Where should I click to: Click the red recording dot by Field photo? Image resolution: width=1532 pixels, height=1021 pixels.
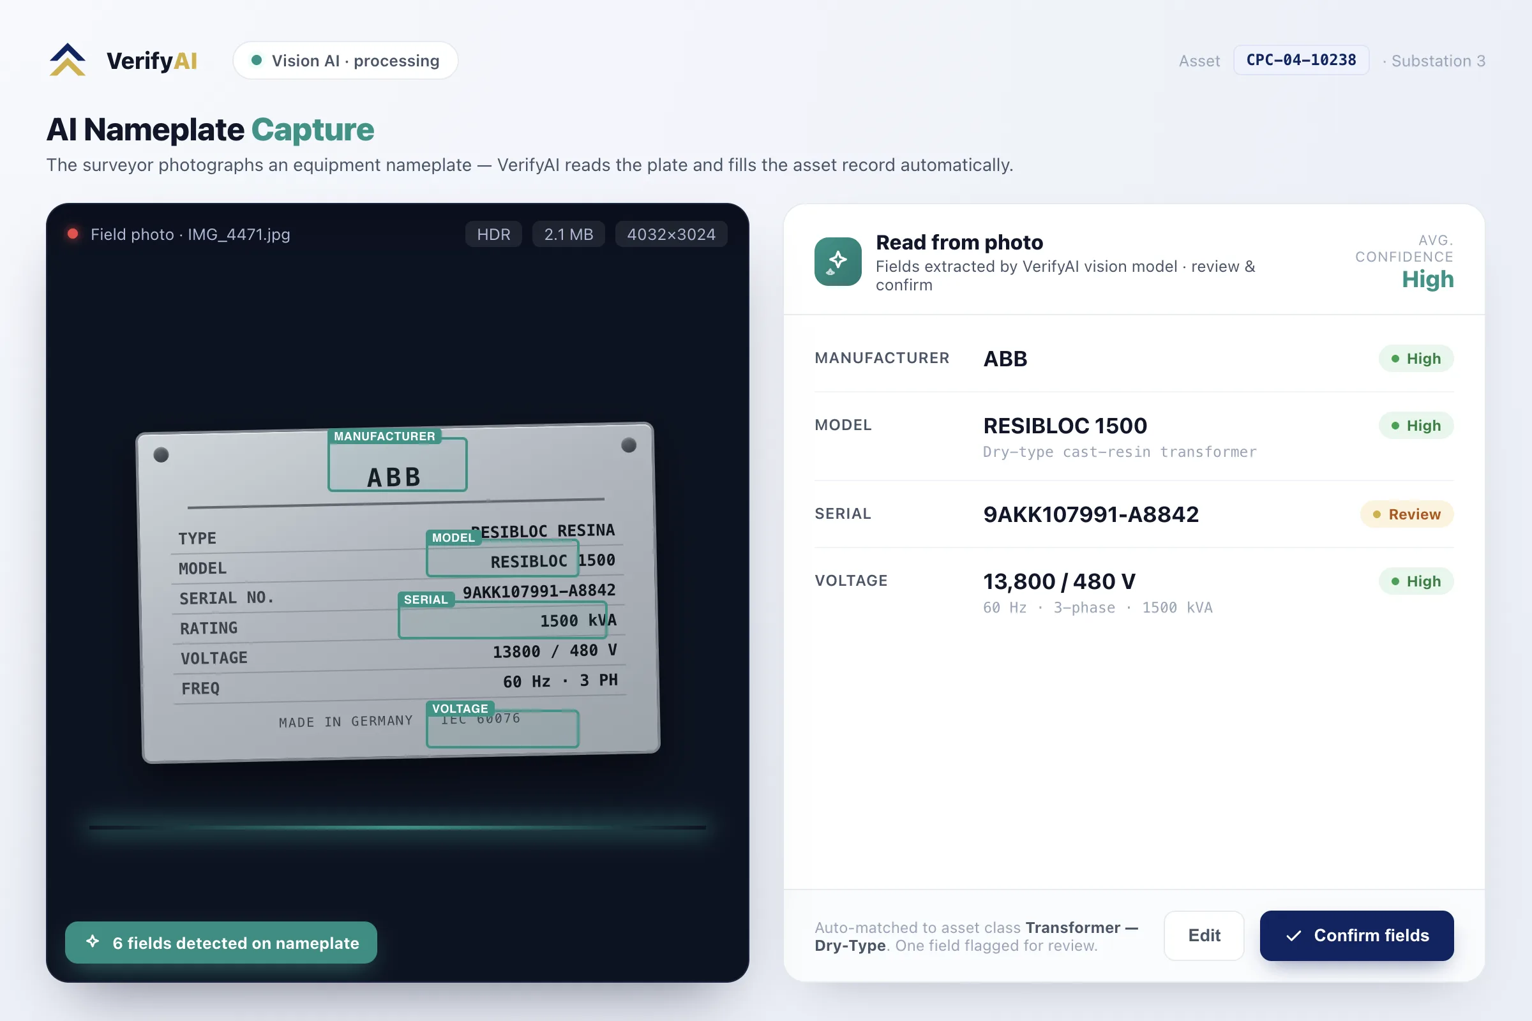pyautogui.click(x=73, y=234)
